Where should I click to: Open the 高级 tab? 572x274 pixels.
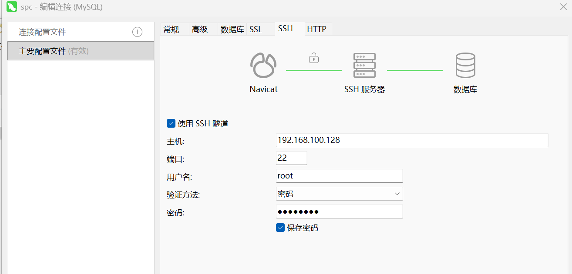200,30
